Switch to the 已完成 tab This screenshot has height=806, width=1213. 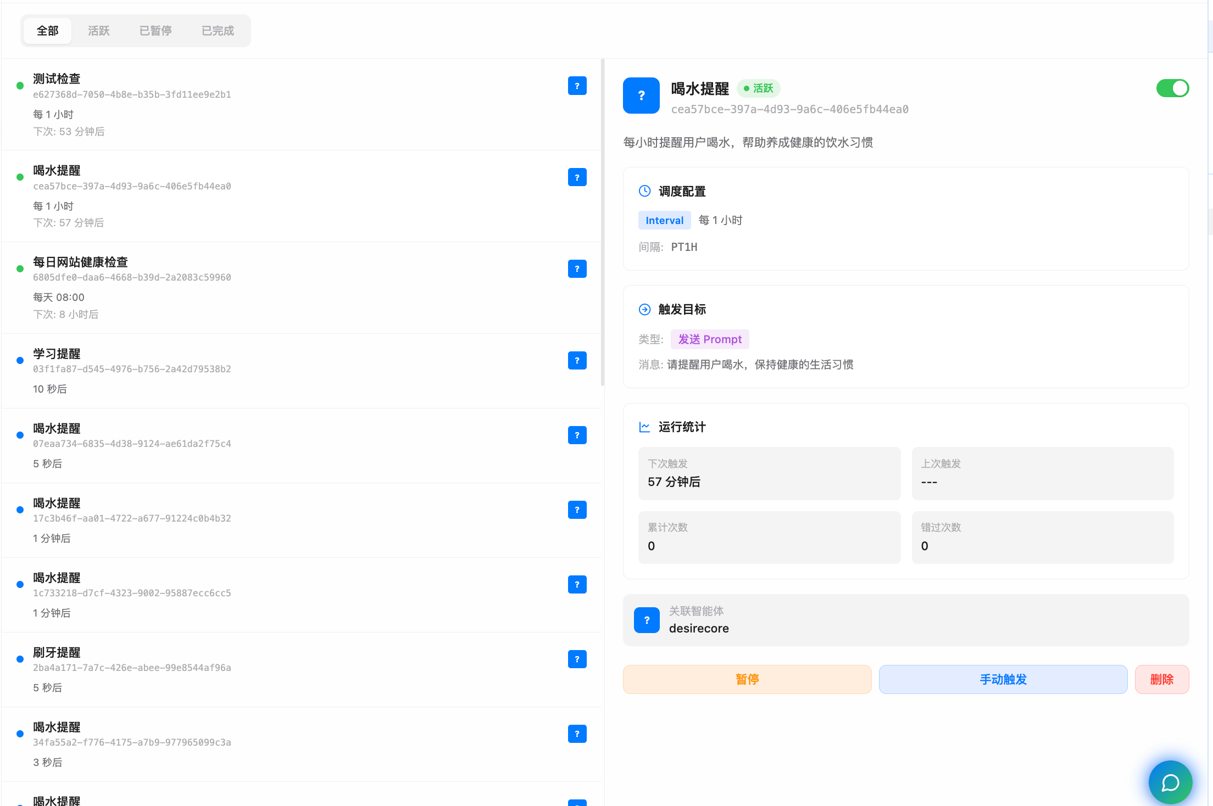tap(217, 31)
